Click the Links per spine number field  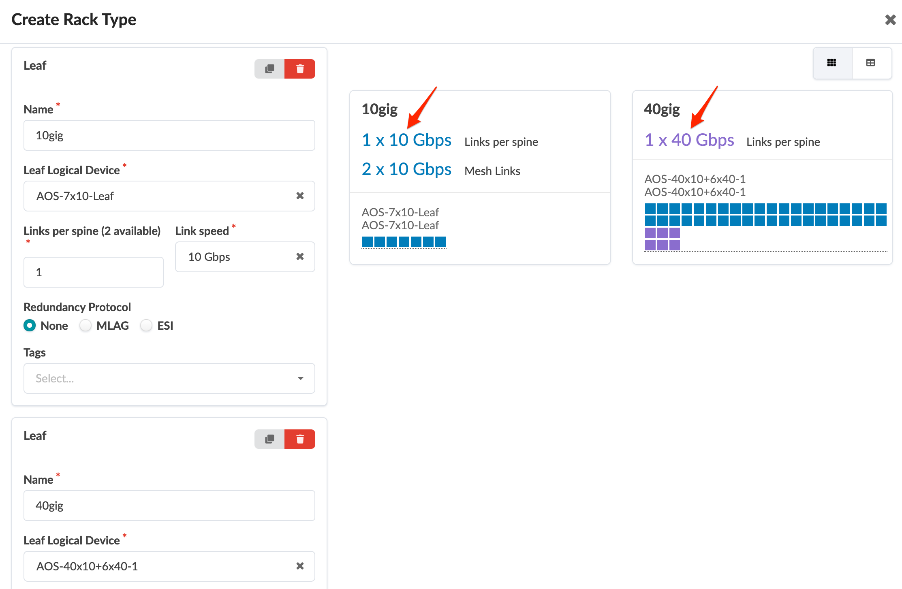pyautogui.click(x=94, y=272)
